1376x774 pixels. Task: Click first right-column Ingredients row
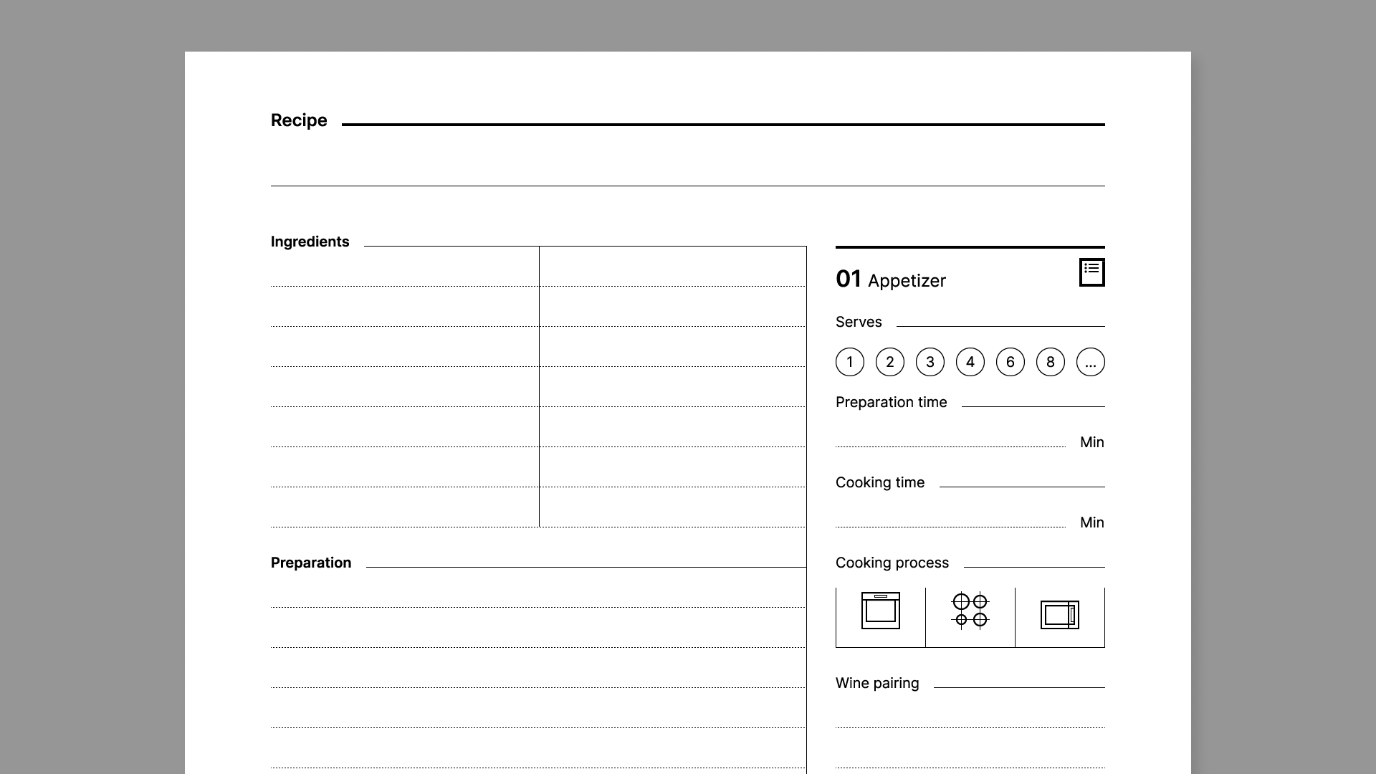pos(672,276)
